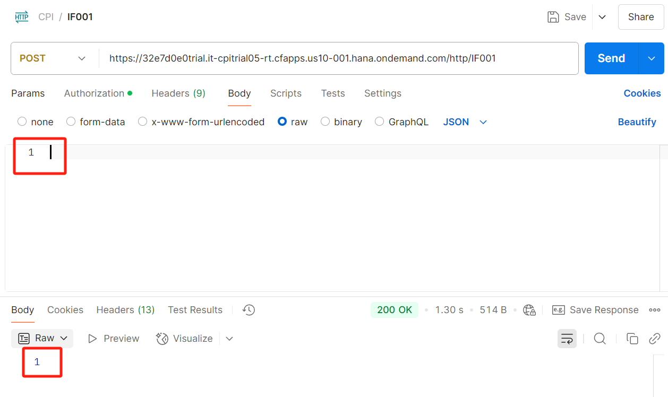The image size is (668, 397).
Task: Click the CPI breadcrumb link
Action: [46, 17]
